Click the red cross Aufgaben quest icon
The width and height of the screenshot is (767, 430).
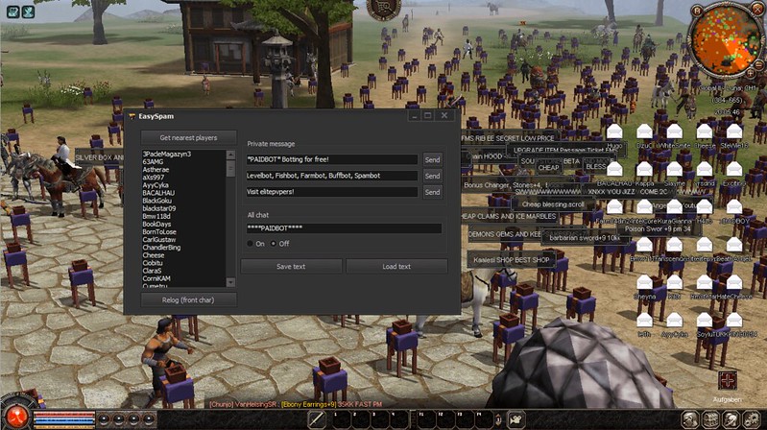728,381
